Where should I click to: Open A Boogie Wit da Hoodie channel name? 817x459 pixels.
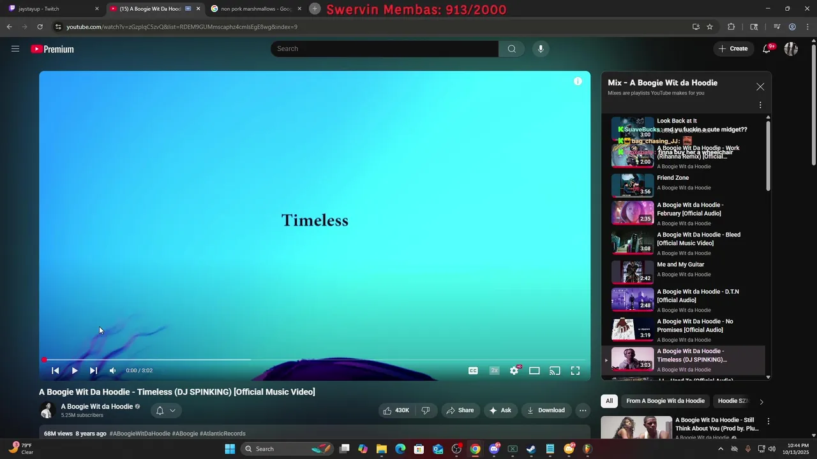tap(97, 407)
